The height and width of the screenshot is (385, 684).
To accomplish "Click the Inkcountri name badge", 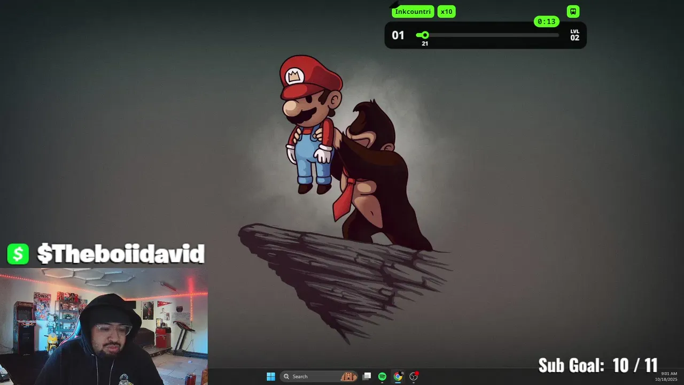I will point(413,12).
